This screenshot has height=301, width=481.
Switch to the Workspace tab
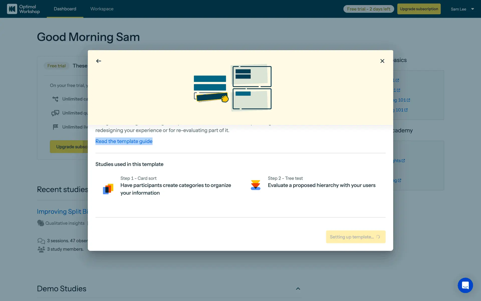click(102, 9)
